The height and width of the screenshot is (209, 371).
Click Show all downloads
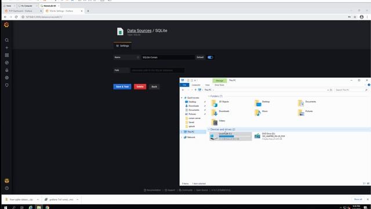(358, 200)
